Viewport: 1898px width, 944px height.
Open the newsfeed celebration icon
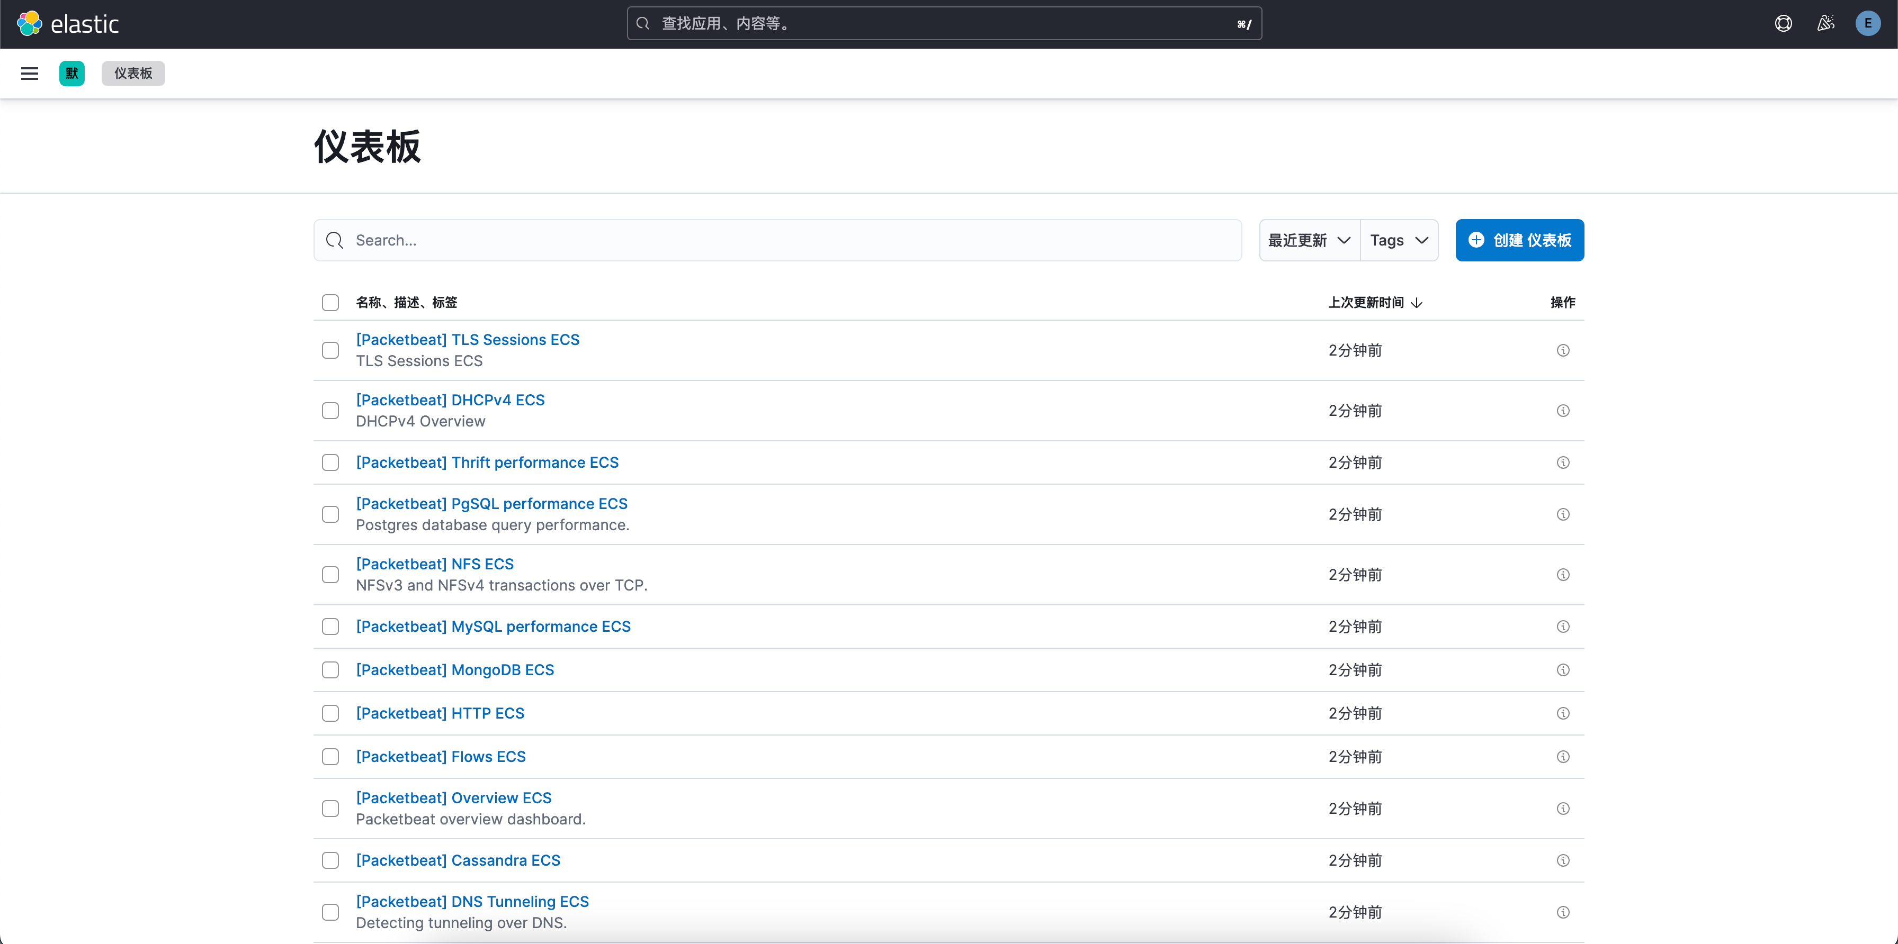[1826, 24]
